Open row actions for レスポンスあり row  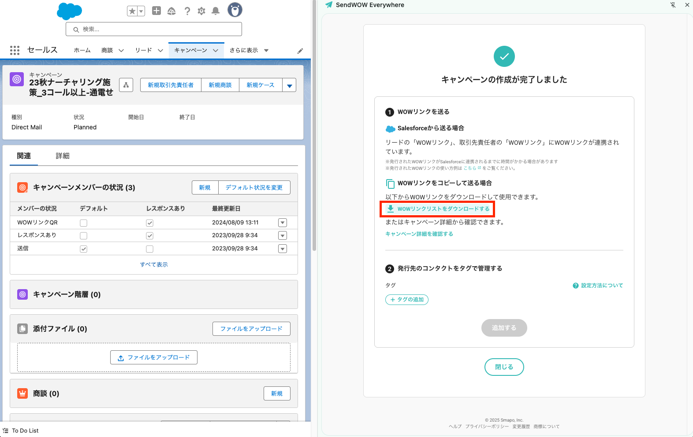pos(283,235)
